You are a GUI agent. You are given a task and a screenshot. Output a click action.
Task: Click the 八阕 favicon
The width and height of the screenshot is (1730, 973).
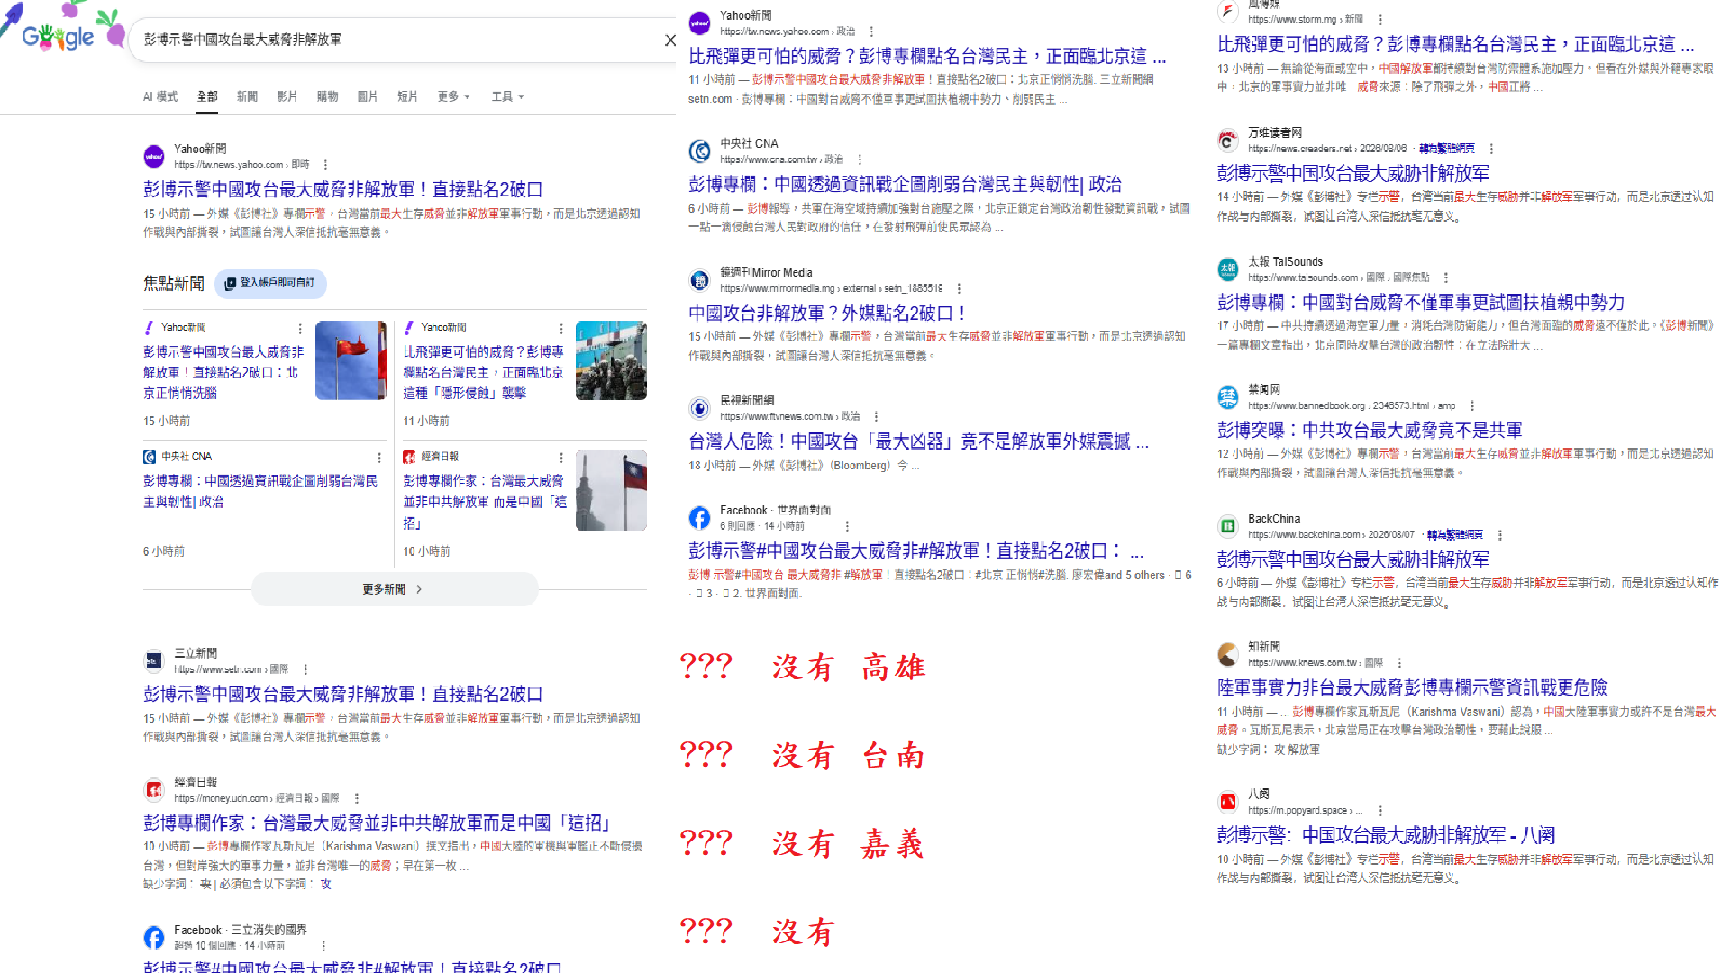coord(1227,802)
